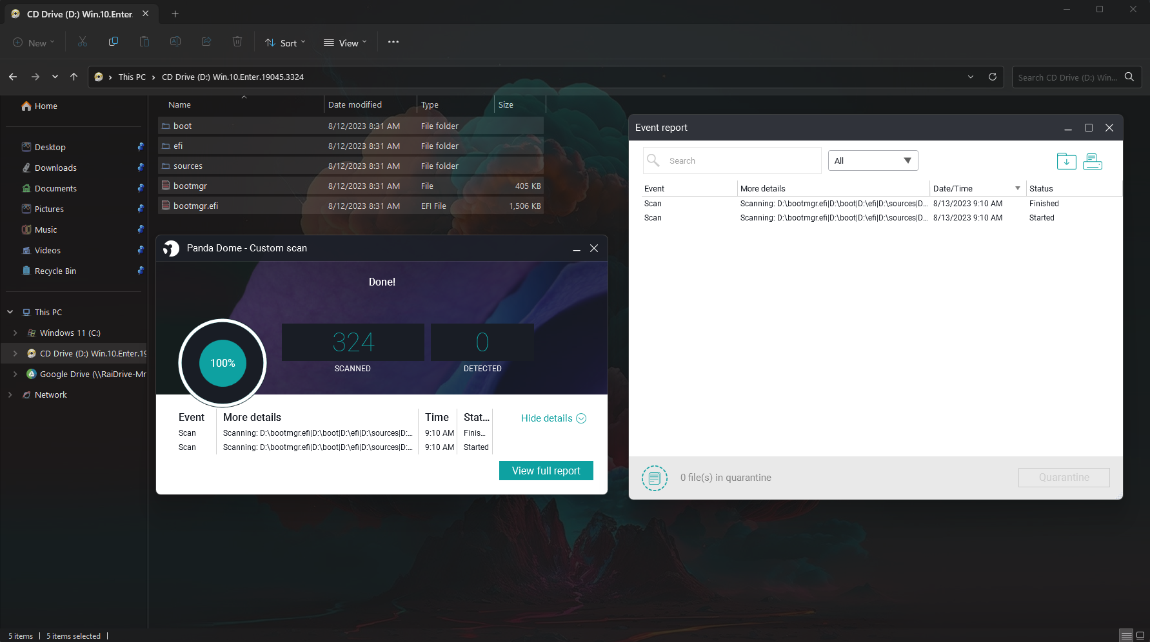This screenshot has width=1150, height=642.
Task: Export the Event report with download-folder icon
Action: coord(1066,161)
